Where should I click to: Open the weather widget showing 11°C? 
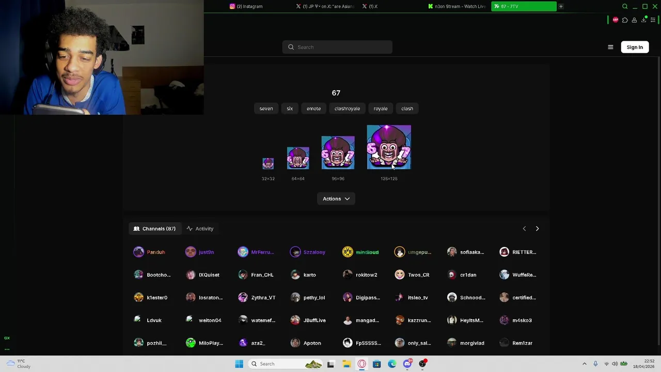[x=19, y=364]
